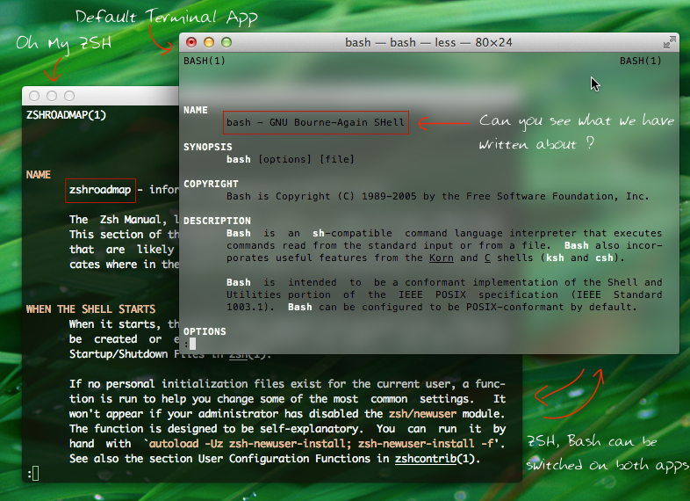The width and height of the screenshot is (690, 501).
Task: Zoom the bash Terminal window with green button
Action: coord(226,42)
